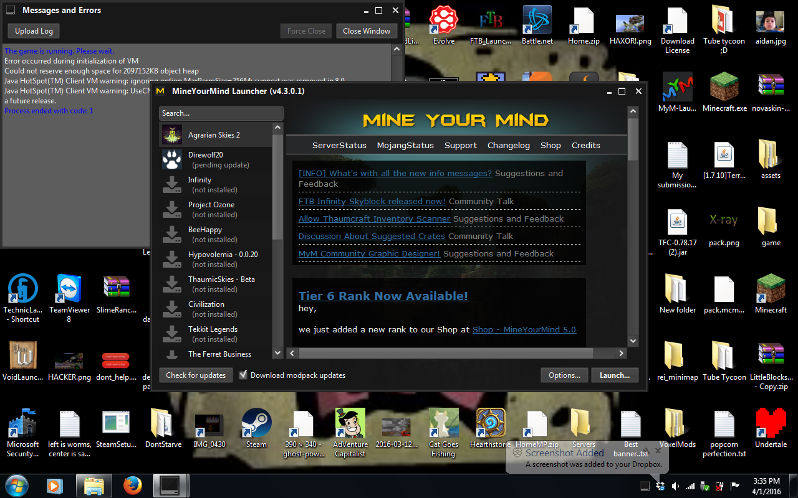The image size is (798, 498).
Task: Click the Tekkit Legends download icon
Action: point(172,334)
